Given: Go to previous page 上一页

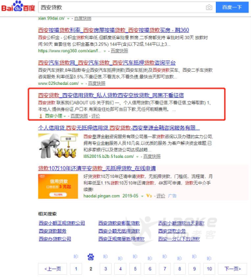Looking at the screenshot, I should 53,269.
